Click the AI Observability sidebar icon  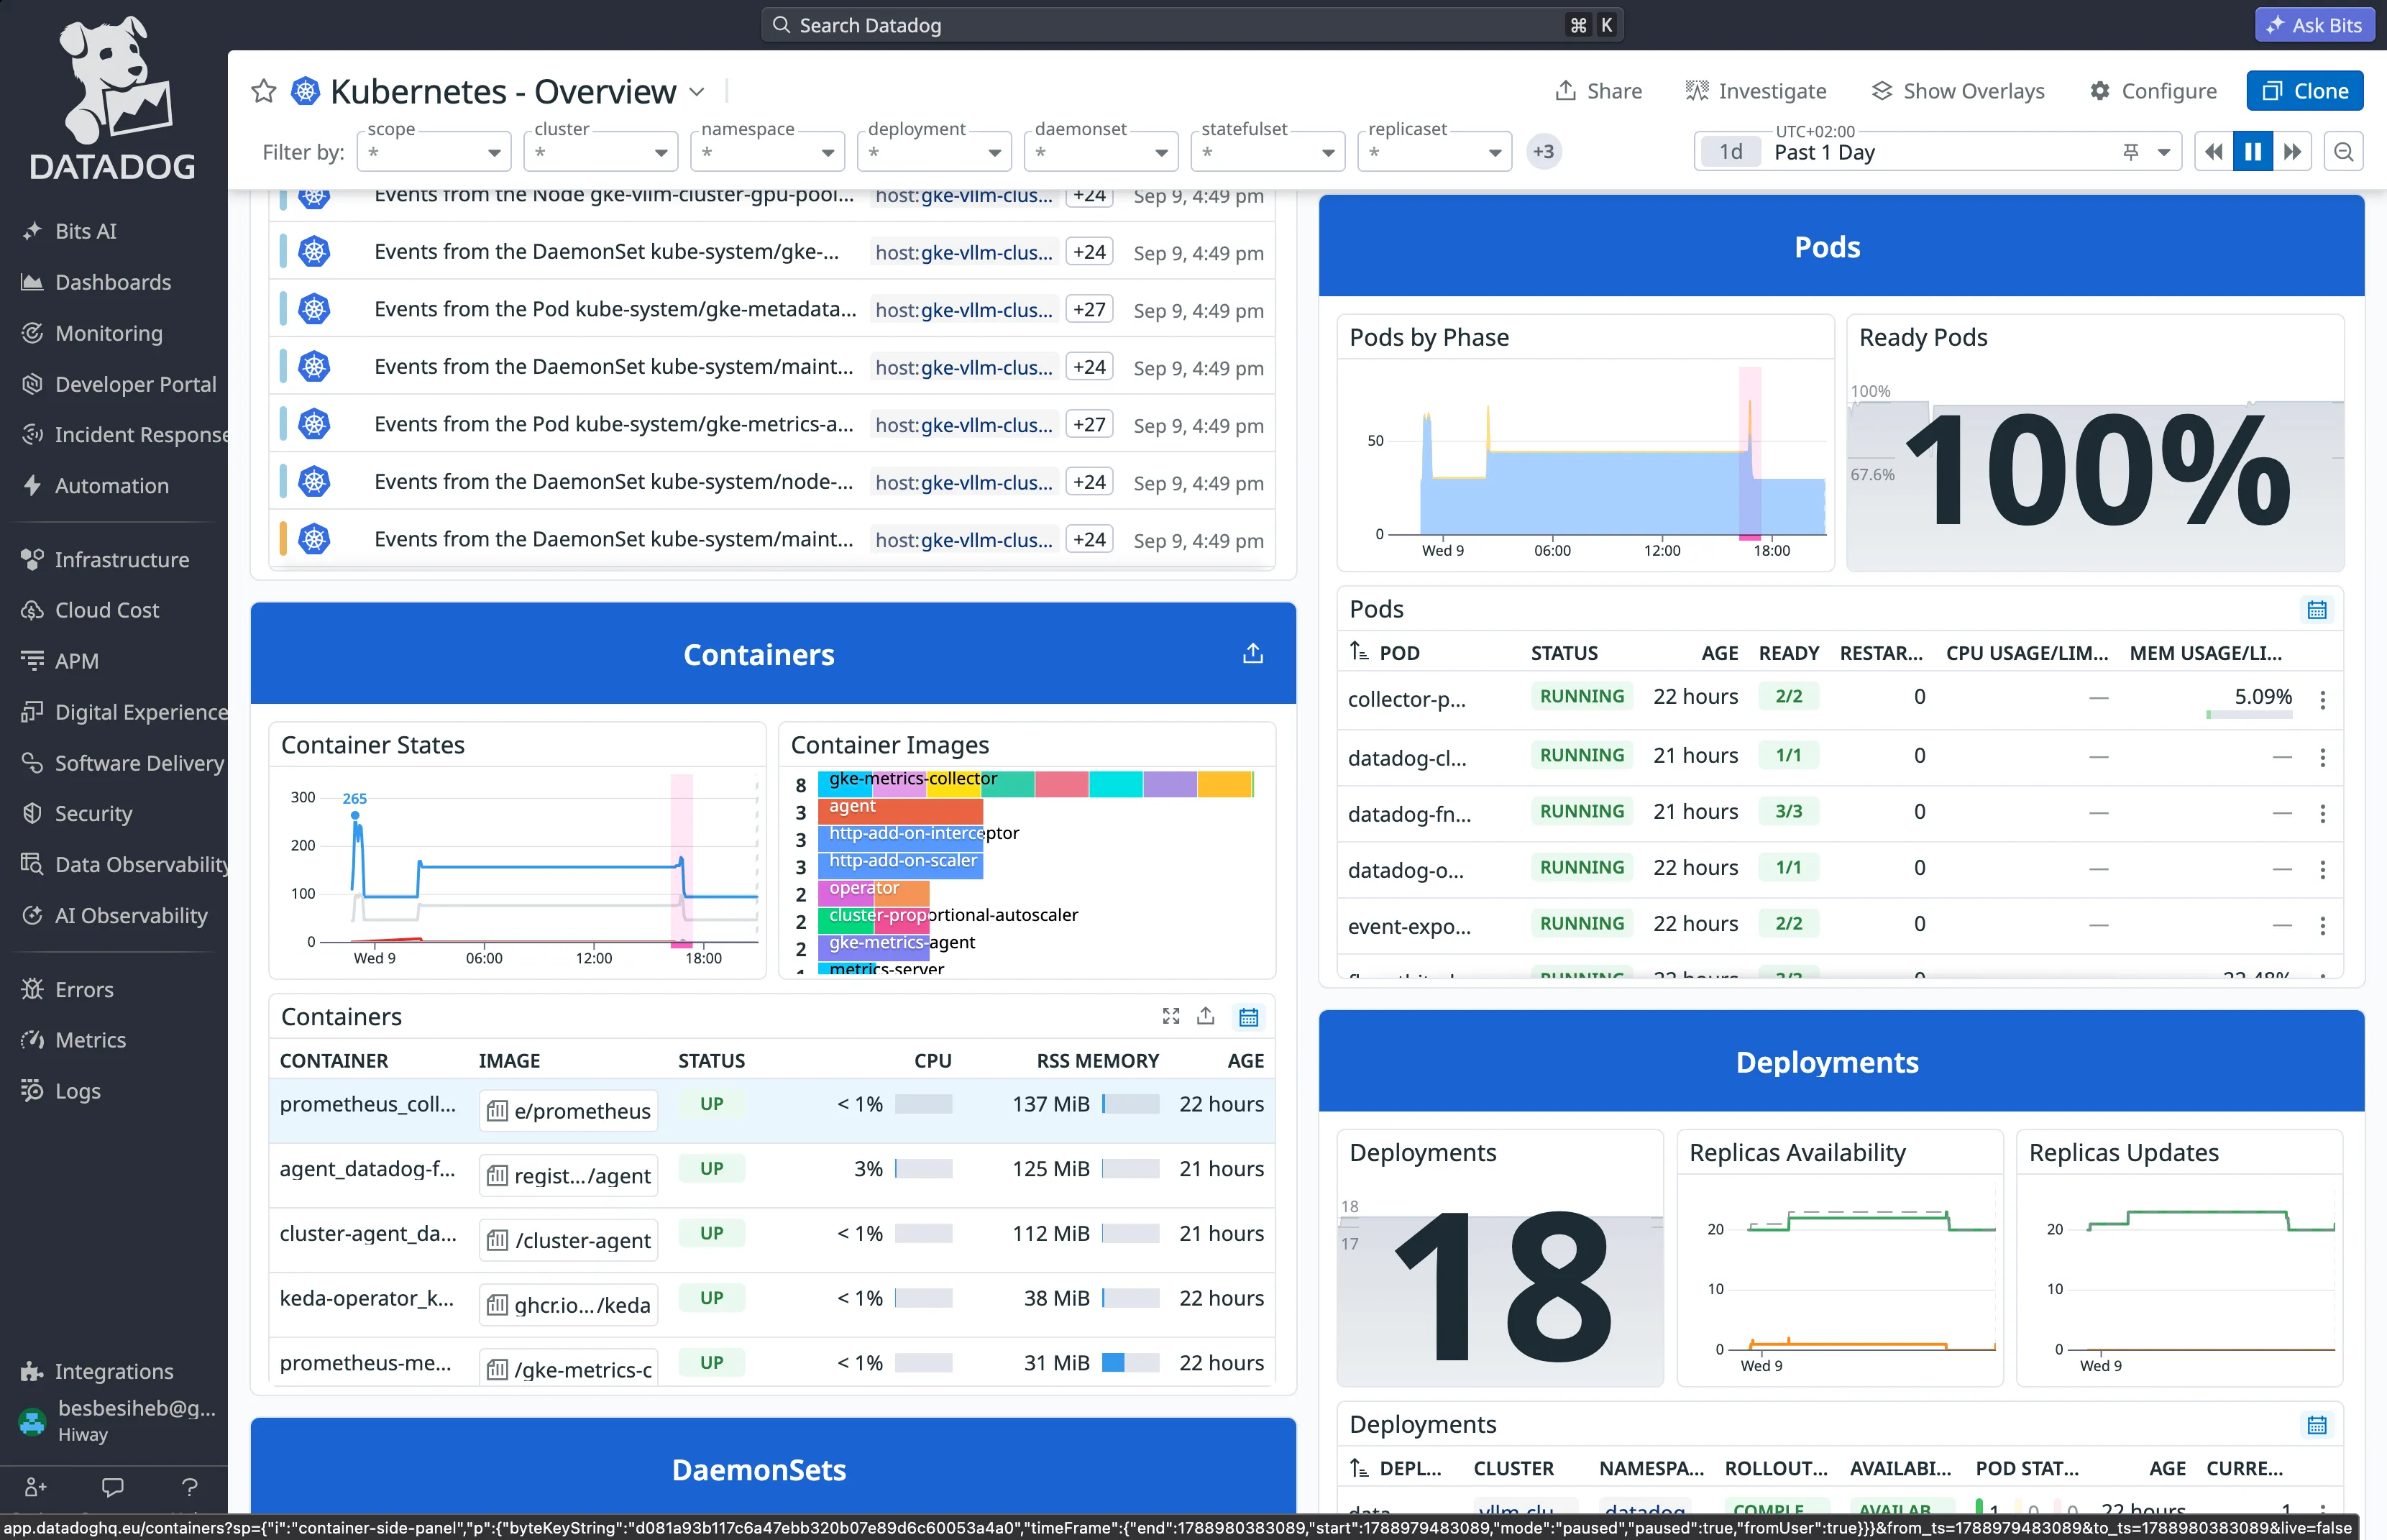(x=32, y=915)
